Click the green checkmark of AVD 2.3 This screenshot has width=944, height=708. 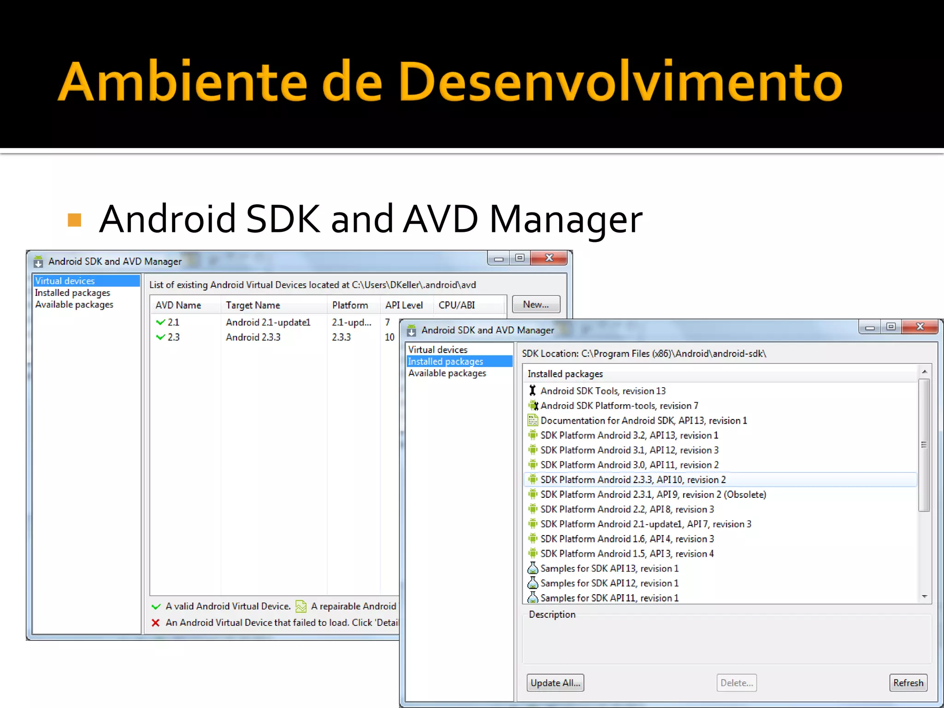point(160,337)
